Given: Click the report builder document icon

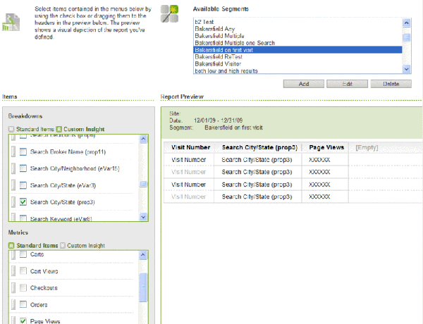Looking at the screenshot, I should pyautogui.click(x=11, y=23).
